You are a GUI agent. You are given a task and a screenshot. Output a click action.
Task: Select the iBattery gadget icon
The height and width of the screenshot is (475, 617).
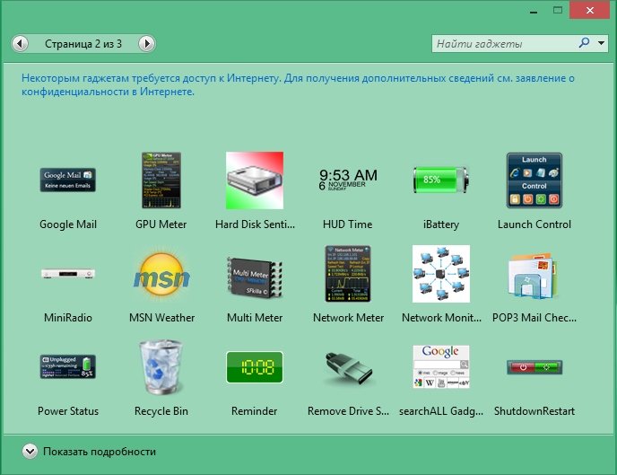tap(440, 180)
